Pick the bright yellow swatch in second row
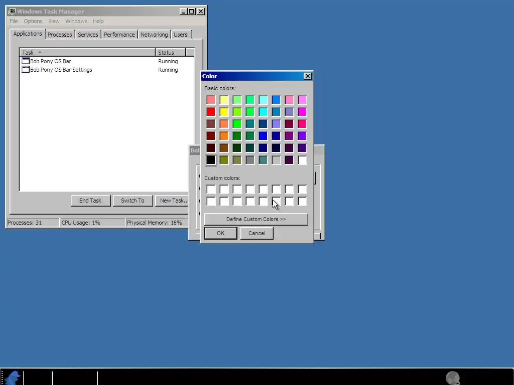 coord(224,112)
